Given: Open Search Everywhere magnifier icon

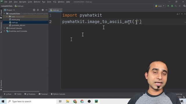Looking at the screenshot, I should click(x=185, y=6).
